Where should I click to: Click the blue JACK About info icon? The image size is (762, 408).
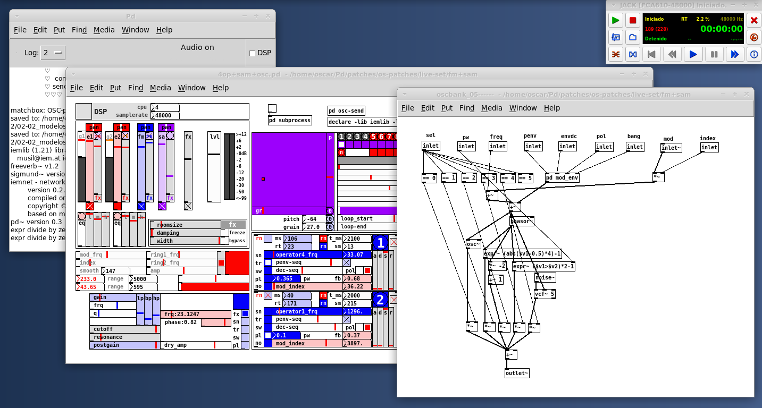(753, 54)
